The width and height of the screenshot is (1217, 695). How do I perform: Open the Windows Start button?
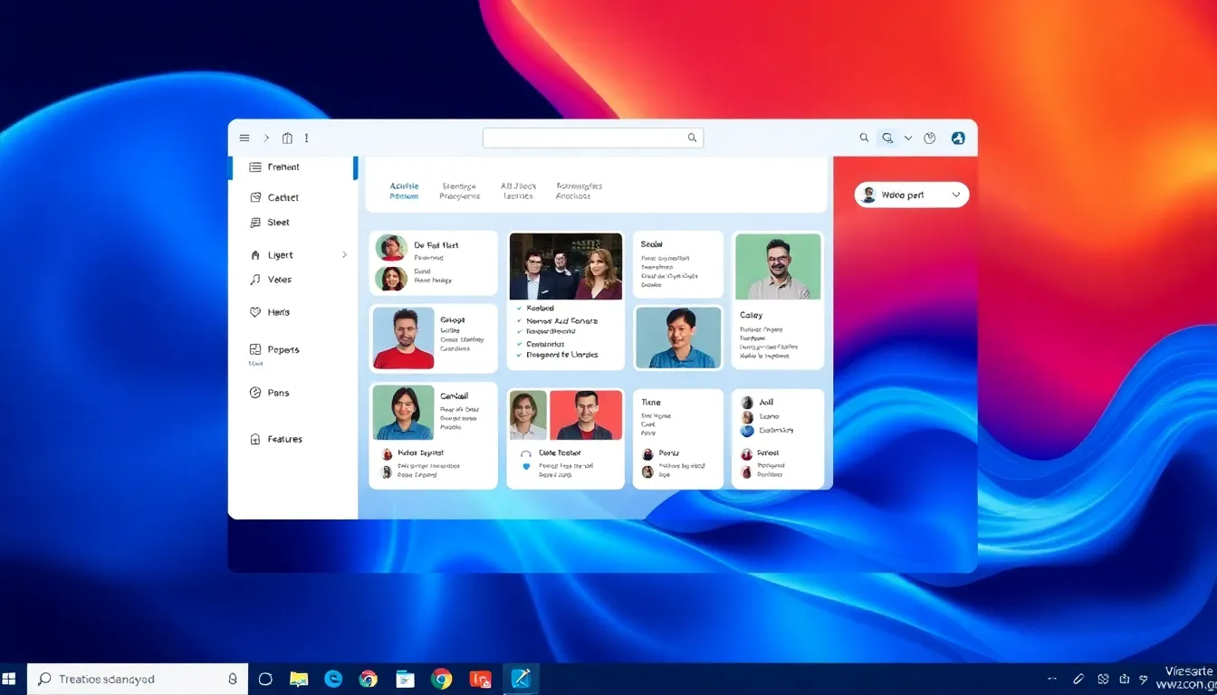[10, 679]
